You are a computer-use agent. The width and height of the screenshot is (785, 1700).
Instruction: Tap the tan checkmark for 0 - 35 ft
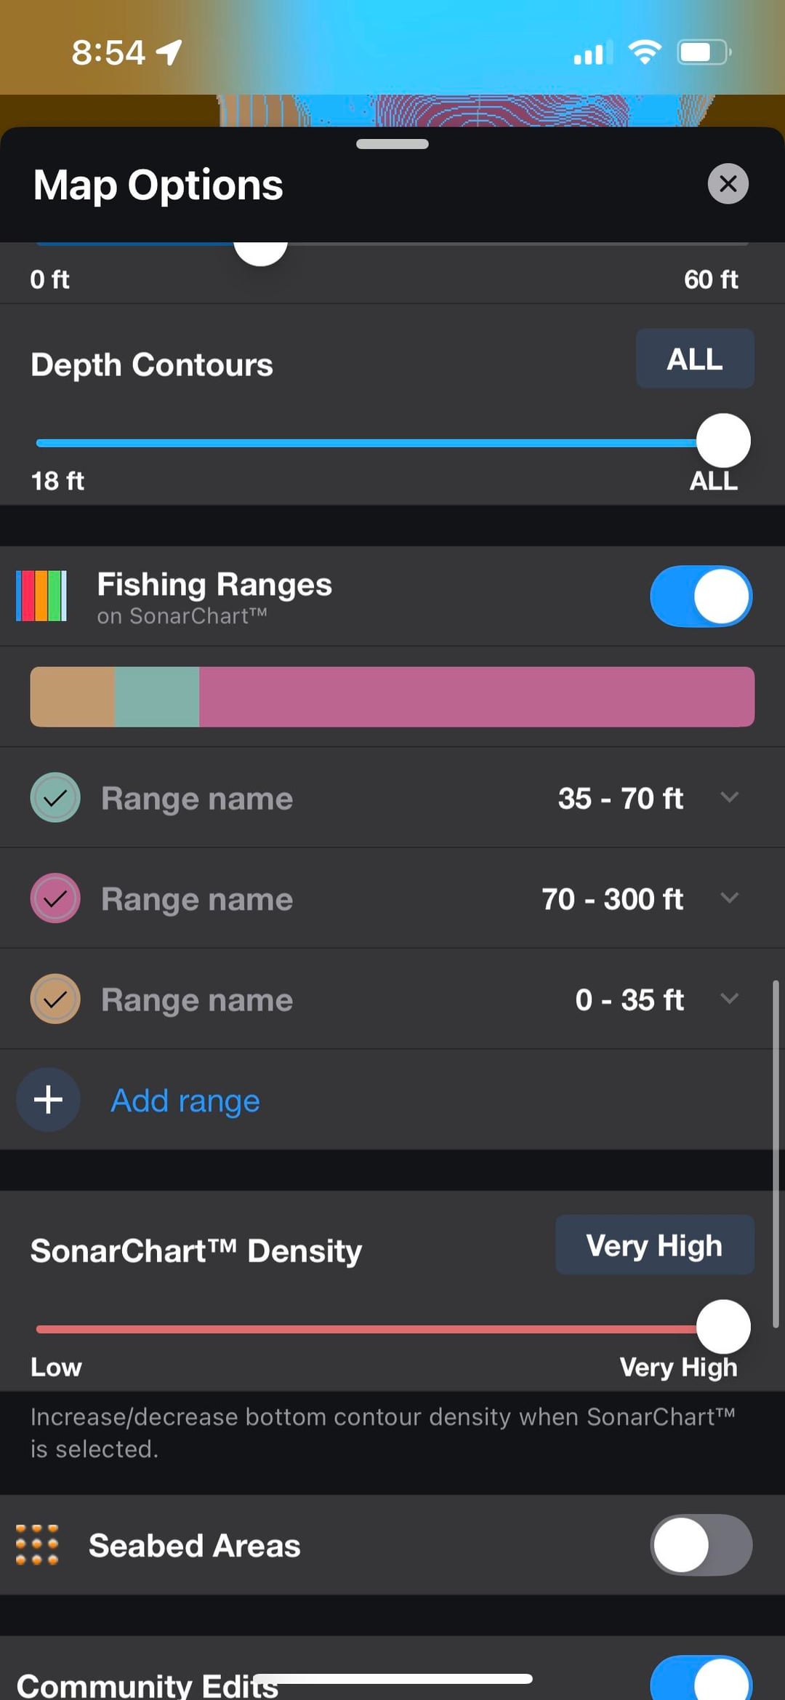click(x=55, y=999)
